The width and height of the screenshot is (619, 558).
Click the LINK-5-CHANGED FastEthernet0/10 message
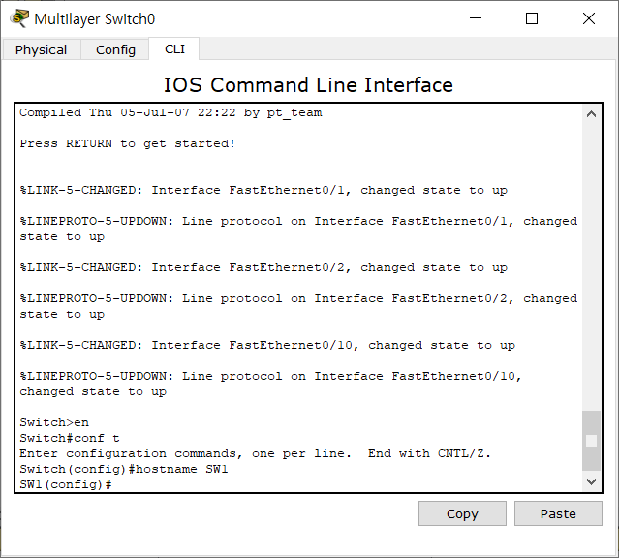point(267,345)
